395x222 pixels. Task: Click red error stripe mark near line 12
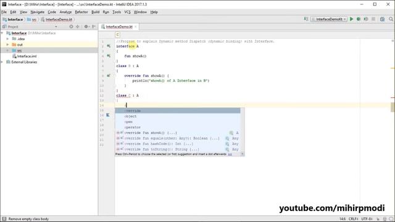coord(393,97)
